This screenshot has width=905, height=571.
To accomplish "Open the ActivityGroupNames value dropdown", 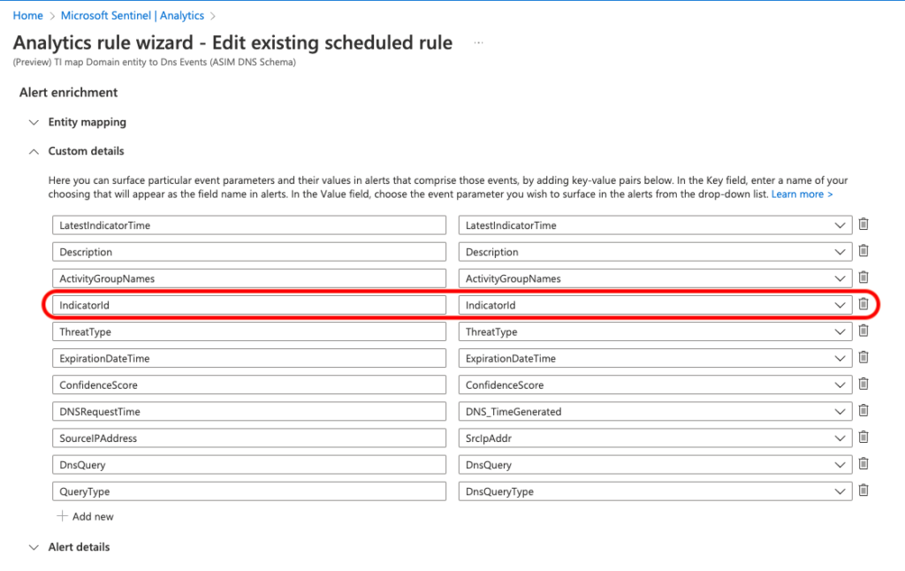I will click(655, 278).
